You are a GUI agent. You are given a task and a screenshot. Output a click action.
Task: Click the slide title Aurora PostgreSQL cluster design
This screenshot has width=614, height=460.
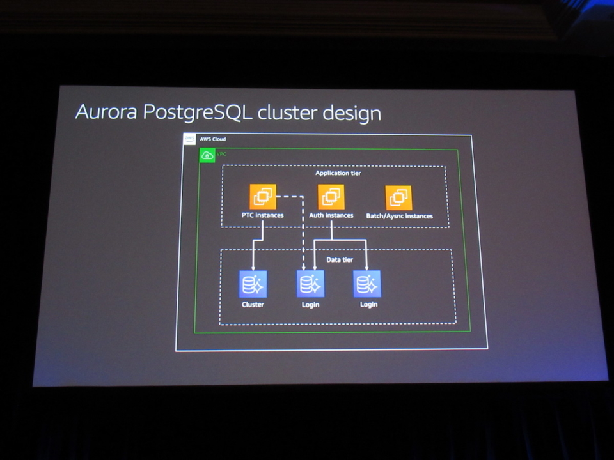[x=228, y=113]
